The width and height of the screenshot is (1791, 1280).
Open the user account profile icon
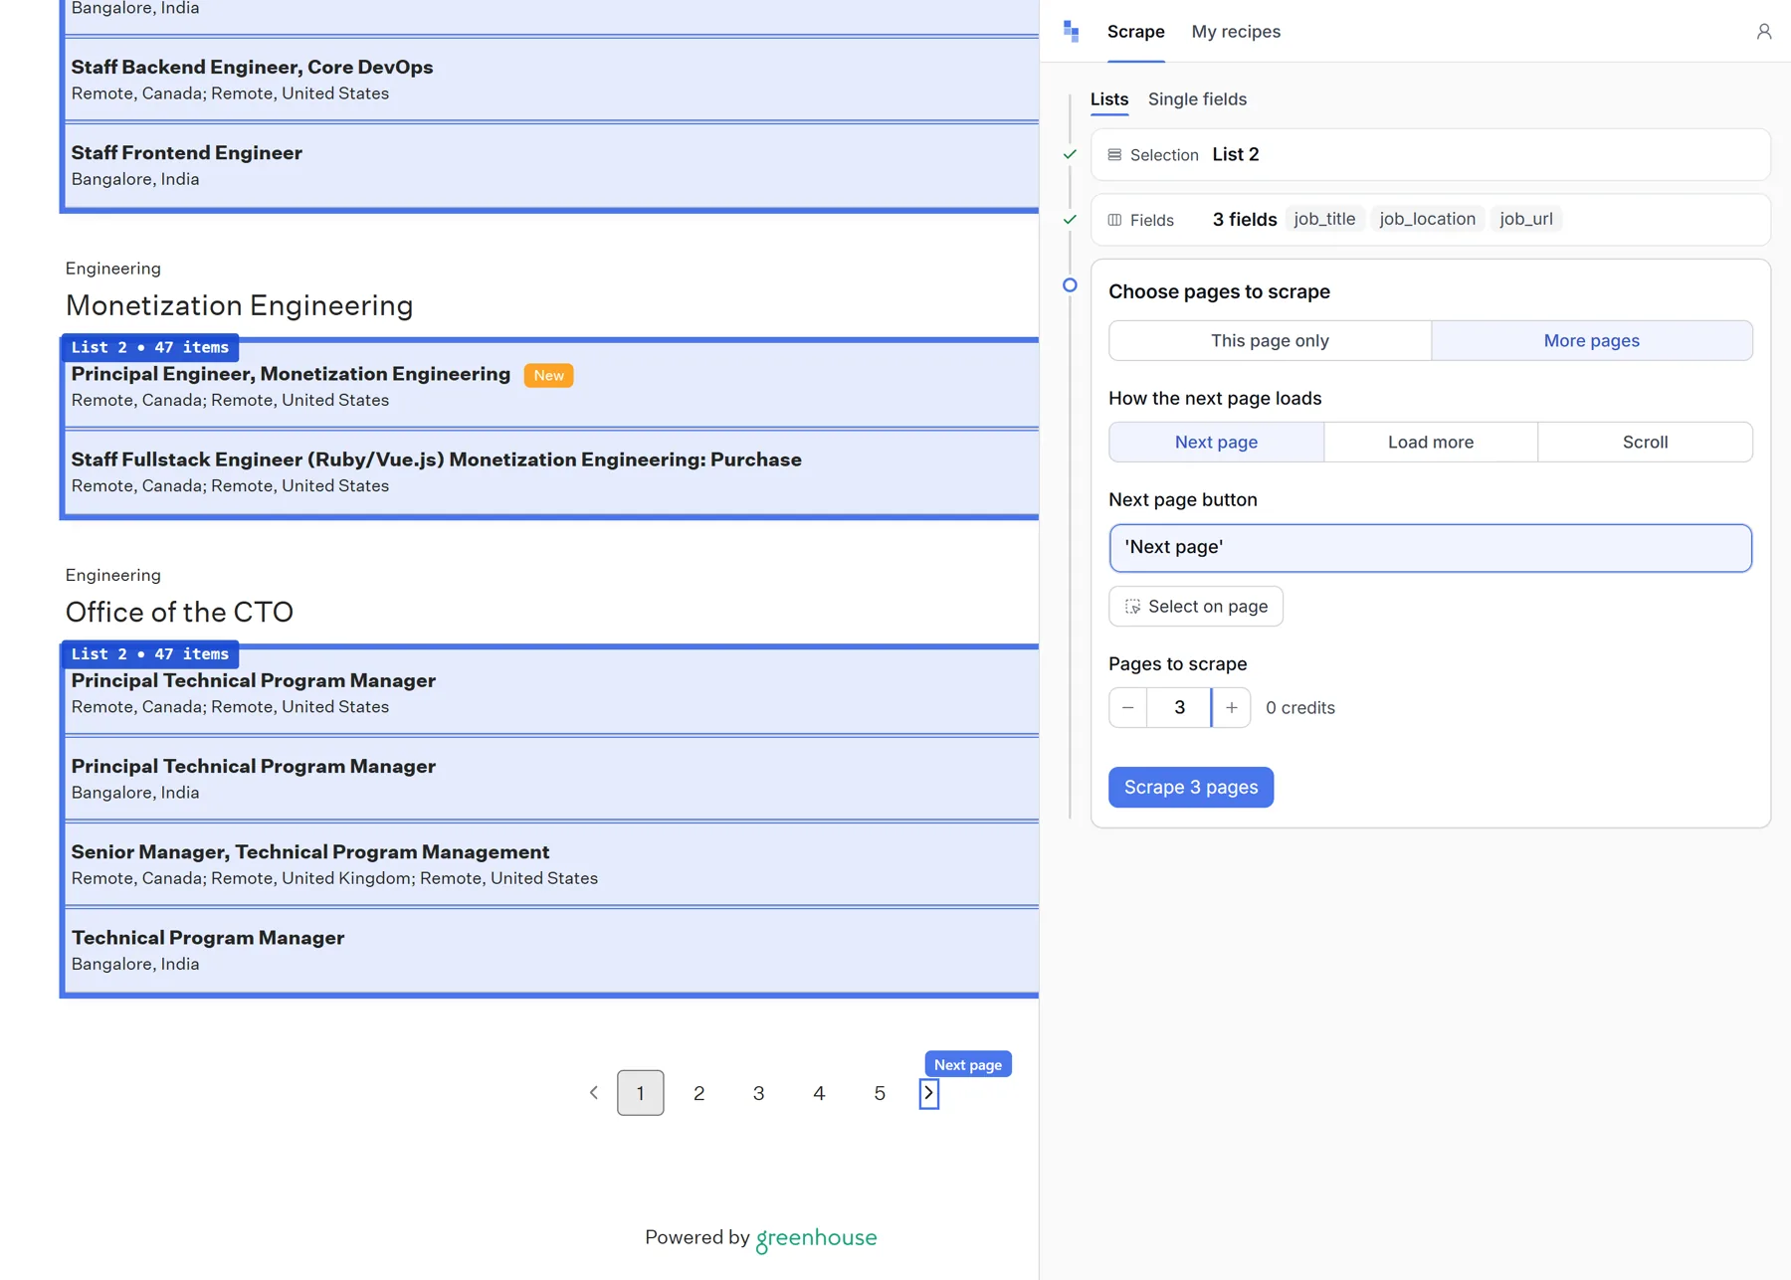point(1763,32)
